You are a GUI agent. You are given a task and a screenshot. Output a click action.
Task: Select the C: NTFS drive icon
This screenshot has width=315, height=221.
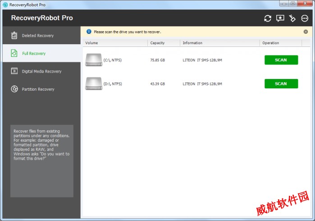coord(93,60)
